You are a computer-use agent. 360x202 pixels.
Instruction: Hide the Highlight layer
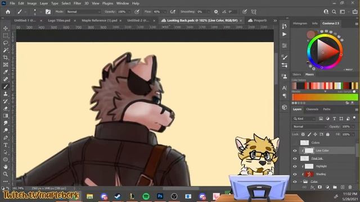tap(295, 166)
